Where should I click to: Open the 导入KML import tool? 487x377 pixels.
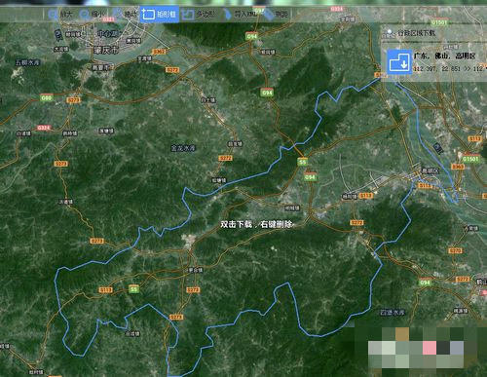pos(240,15)
